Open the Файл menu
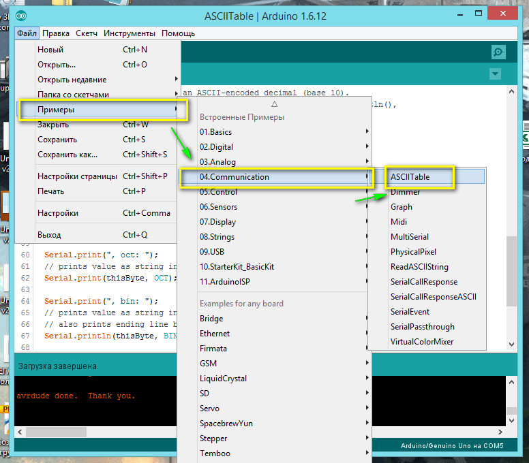This screenshot has height=463, width=529. click(27, 33)
